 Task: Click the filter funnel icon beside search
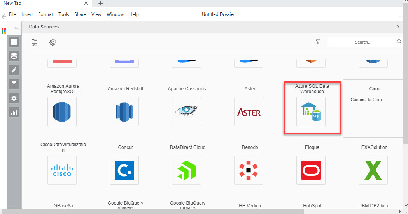coord(318,42)
